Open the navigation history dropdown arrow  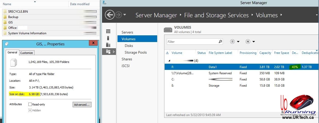[125, 15]
